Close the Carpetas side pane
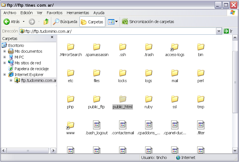Screen dimensions: 239x162 tap(52, 37)
